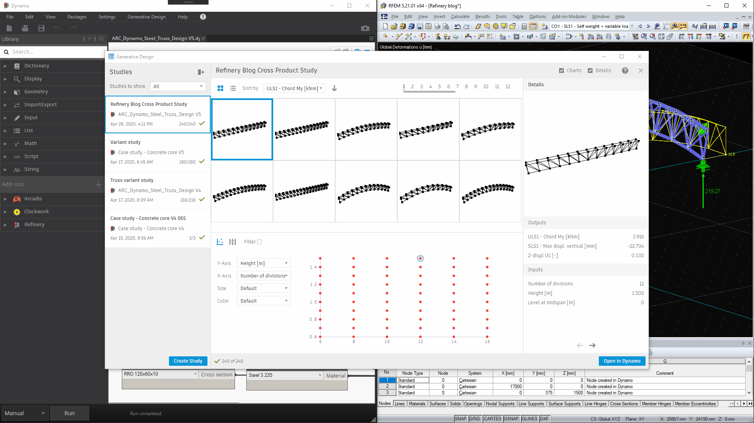Switch to list view of results
Screen dimensions: 754x423
click(233, 88)
